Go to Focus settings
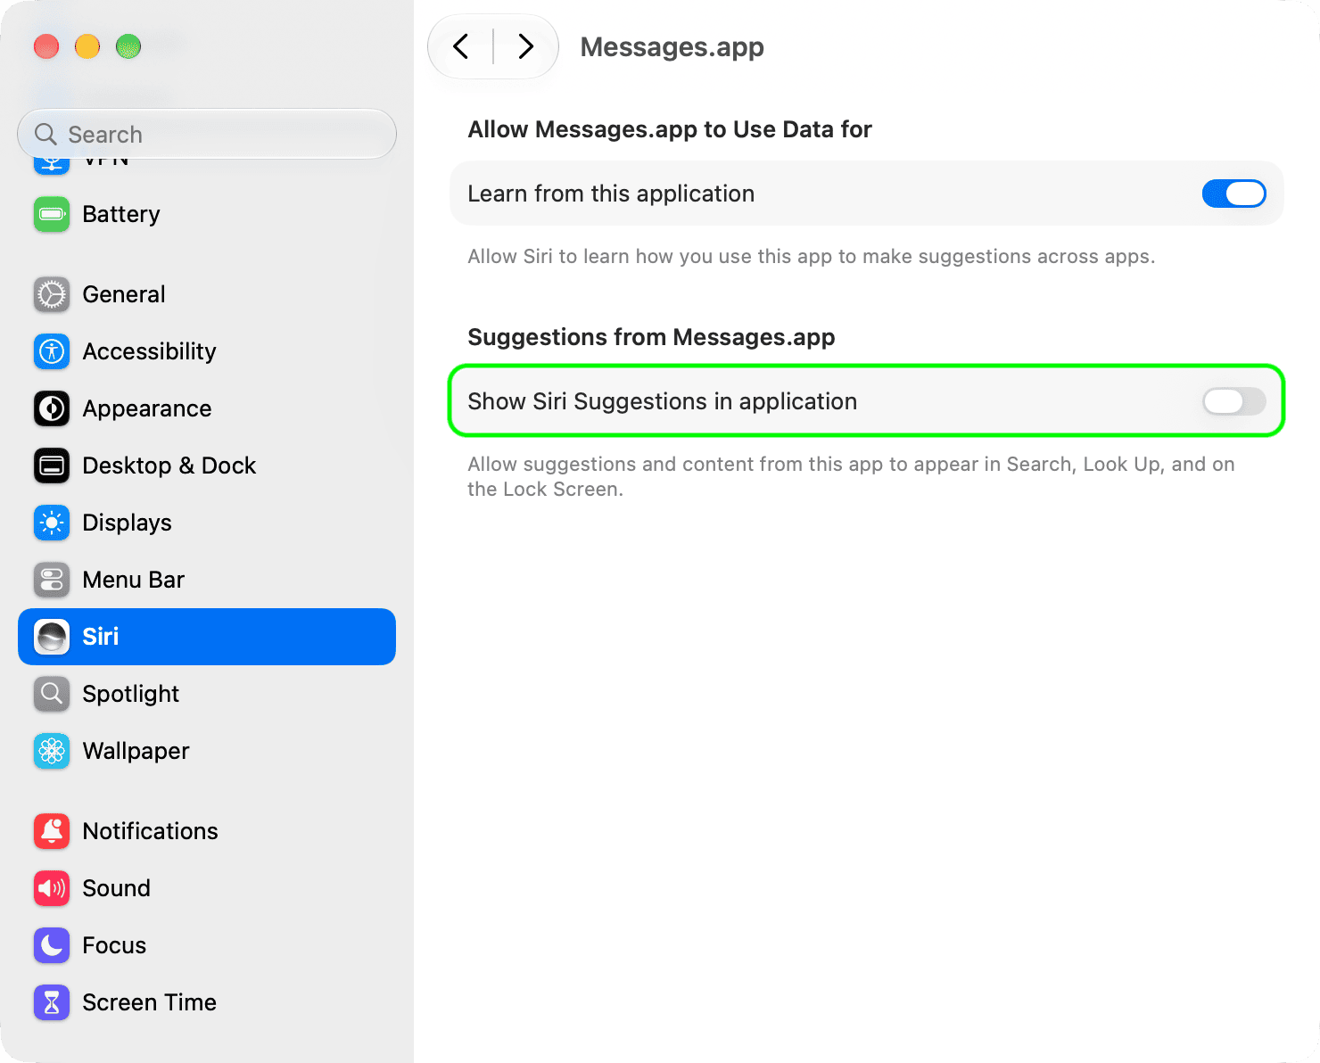 tap(207, 945)
